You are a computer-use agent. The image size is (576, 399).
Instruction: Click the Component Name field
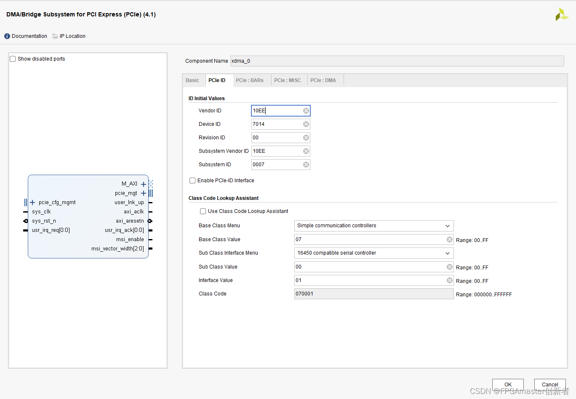[x=397, y=61]
